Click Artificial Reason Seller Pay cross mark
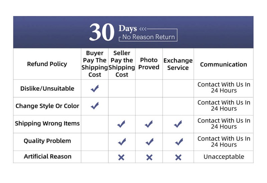267x183 pixels. click(x=121, y=157)
